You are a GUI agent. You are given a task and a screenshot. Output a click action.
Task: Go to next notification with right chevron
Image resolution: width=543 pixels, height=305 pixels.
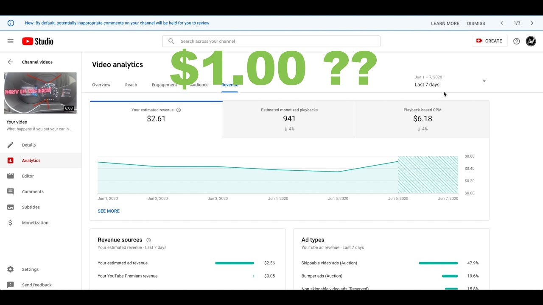pyautogui.click(x=532, y=23)
